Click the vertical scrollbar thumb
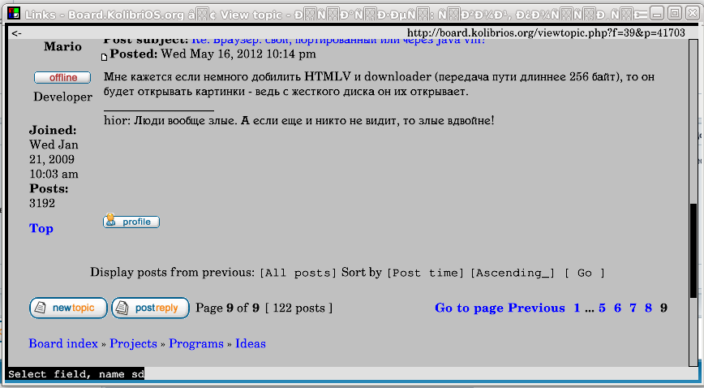The height and width of the screenshot is (388, 704). coord(693,250)
